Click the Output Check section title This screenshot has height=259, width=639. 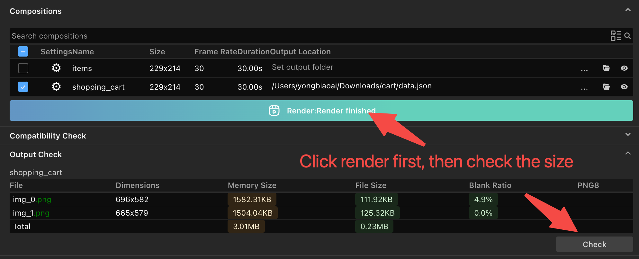(x=36, y=155)
